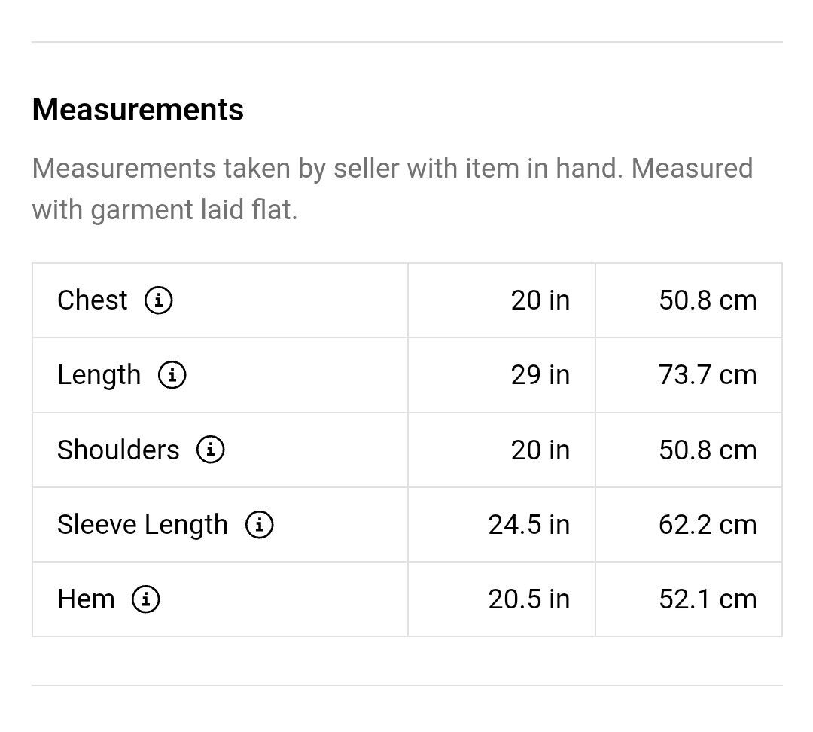Image resolution: width=813 pixels, height=732 pixels.
Task: Click the Measurements heading
Action: click(138, 109)
